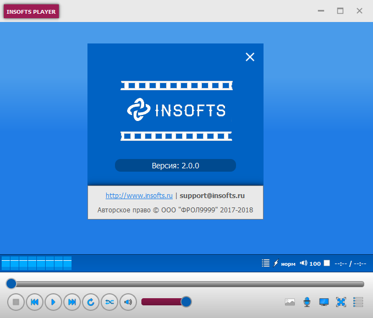Click the list icon in blue status bar
This screenshot has width=373, height=318.
coord(266,263)
